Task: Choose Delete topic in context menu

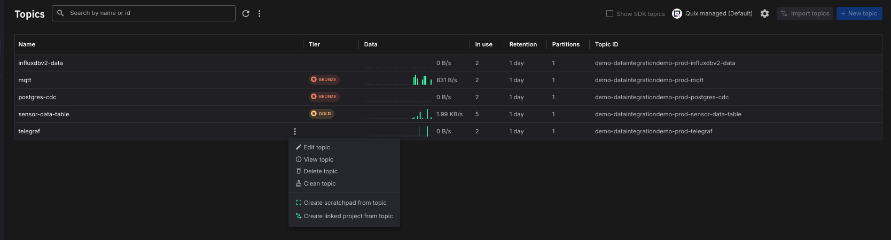Action: click(x=344, y=171)
